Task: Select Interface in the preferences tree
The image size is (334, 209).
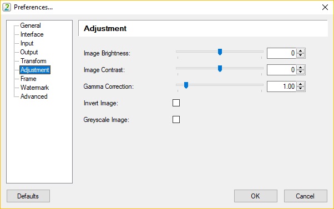Action: pyautogui.click(x=32, y=34)
